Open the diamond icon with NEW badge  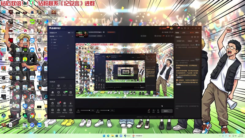click(x=65, y=93)
